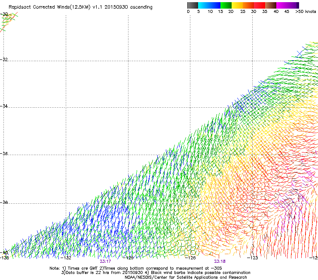This screenshot has height=280, width=318.
Task: Click the legend scale label "35"
Action: click(x=265, y=12)
